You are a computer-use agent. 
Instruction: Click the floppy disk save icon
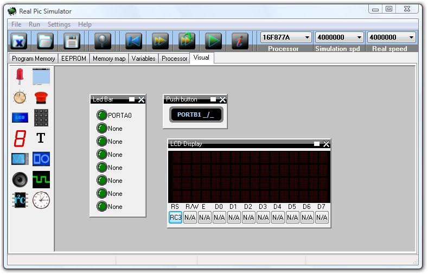(72, 41)
